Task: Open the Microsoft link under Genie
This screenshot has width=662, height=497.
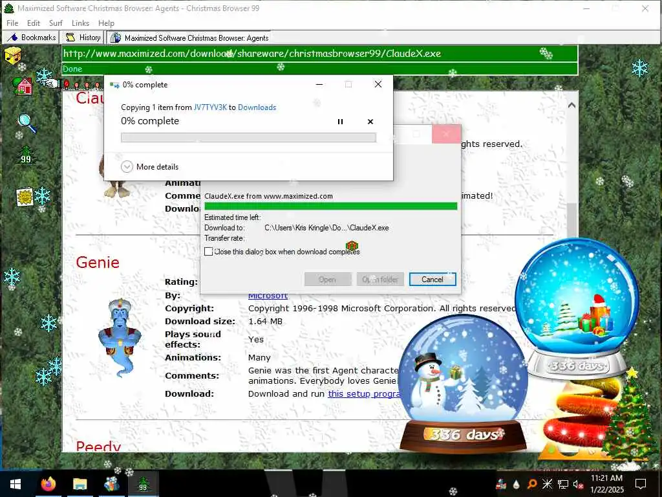Action: pos(268,295)
